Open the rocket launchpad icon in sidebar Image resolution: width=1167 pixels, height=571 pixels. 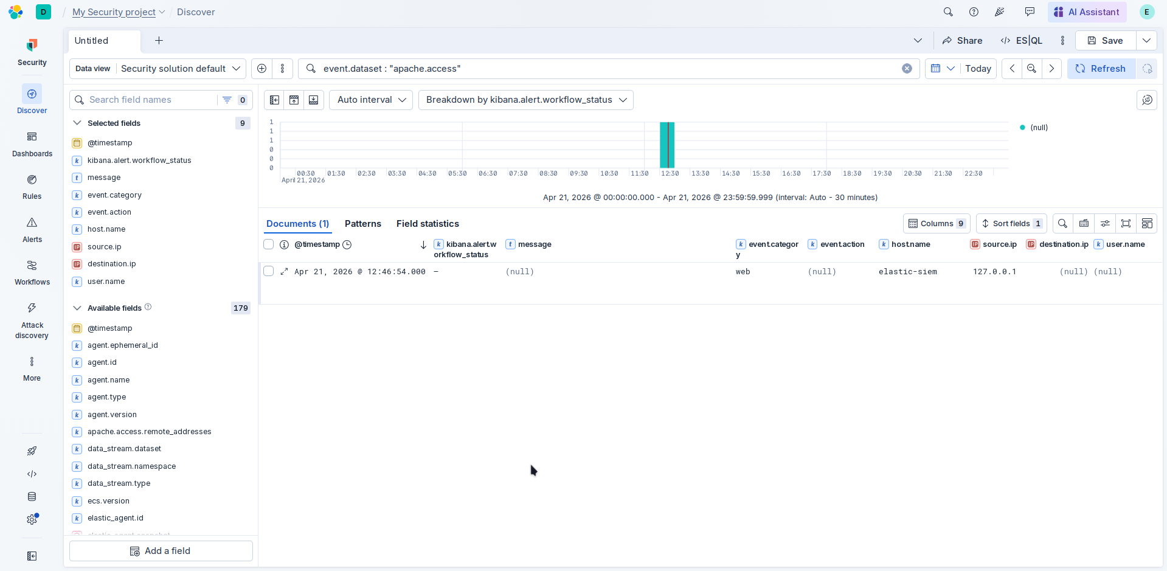32,451
